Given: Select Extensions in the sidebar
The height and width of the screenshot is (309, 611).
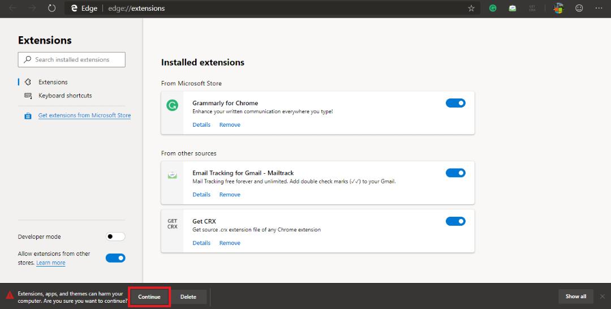Looking at the screenshot, I should point(53,82).
